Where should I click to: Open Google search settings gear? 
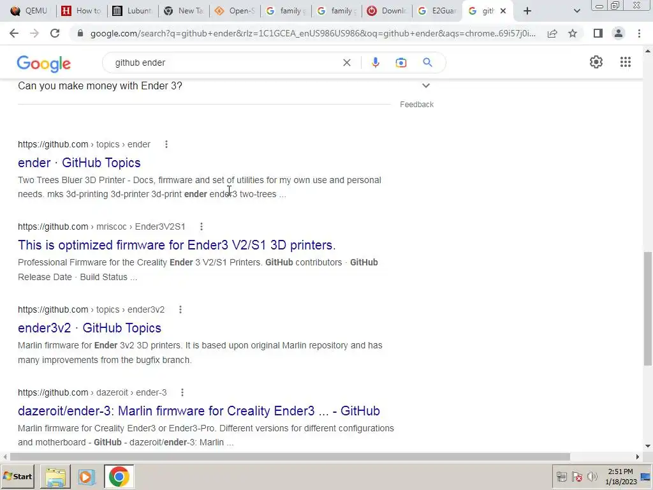click(596, 62)
